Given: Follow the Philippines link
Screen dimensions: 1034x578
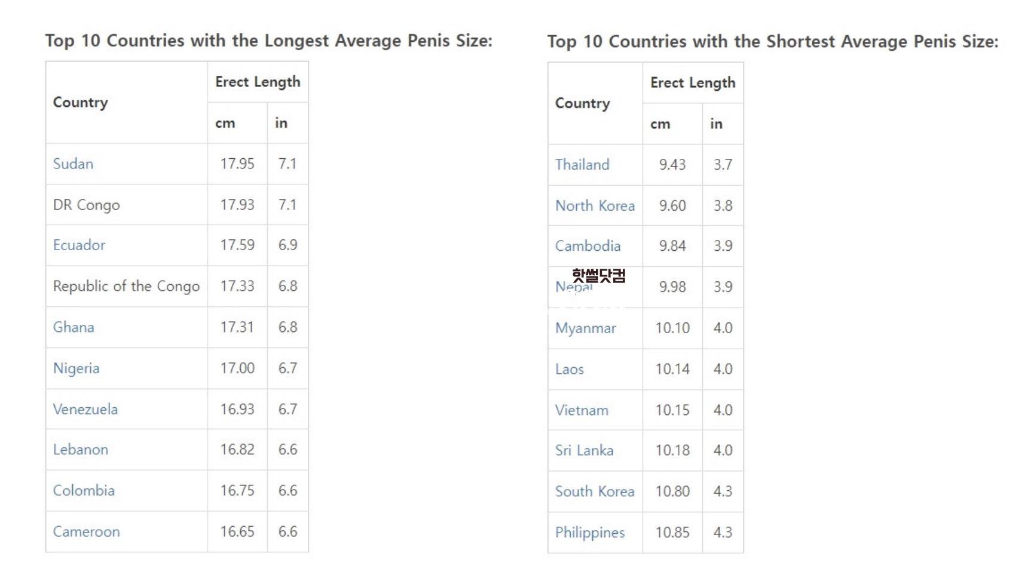Looking at the screenshot, I should pyautogui.click(x=589, y=533).
